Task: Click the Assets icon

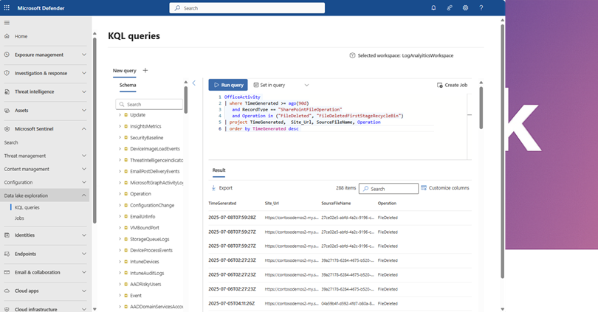Action: tap(7, 110)
